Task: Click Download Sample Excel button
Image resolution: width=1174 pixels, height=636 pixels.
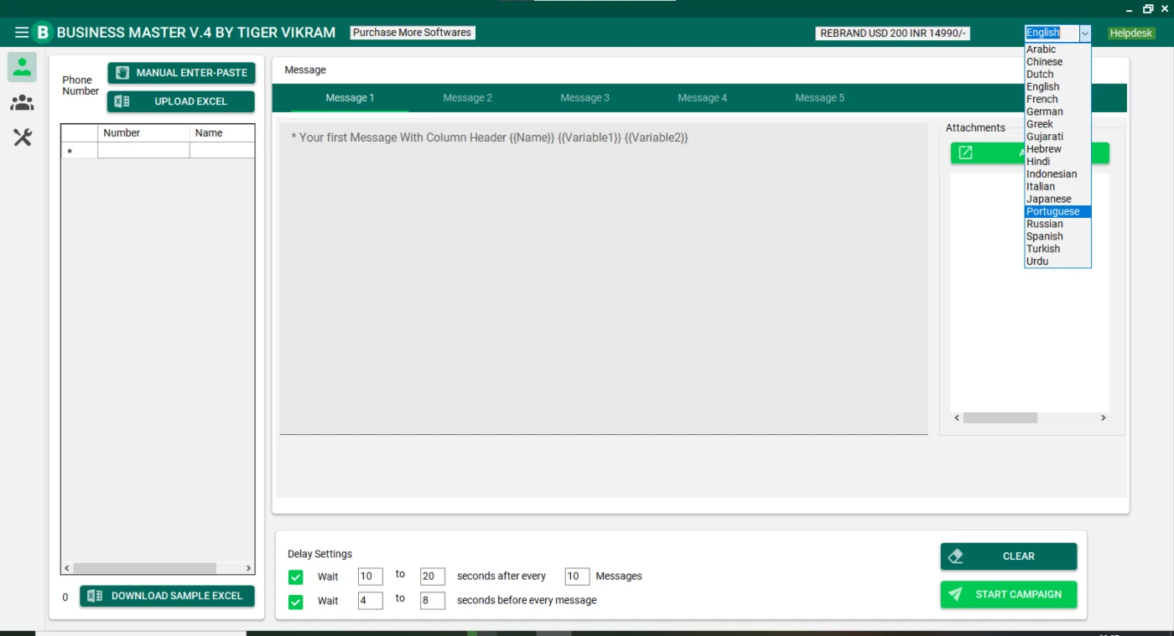Action: click(167, 596)
